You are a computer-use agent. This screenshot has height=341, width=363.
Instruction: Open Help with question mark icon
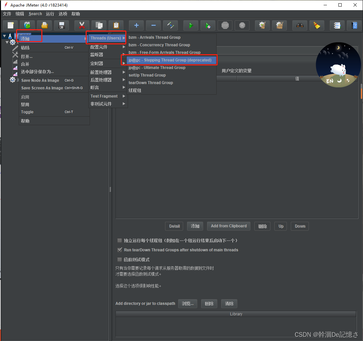pyautogui.click(x=354, y=25)
